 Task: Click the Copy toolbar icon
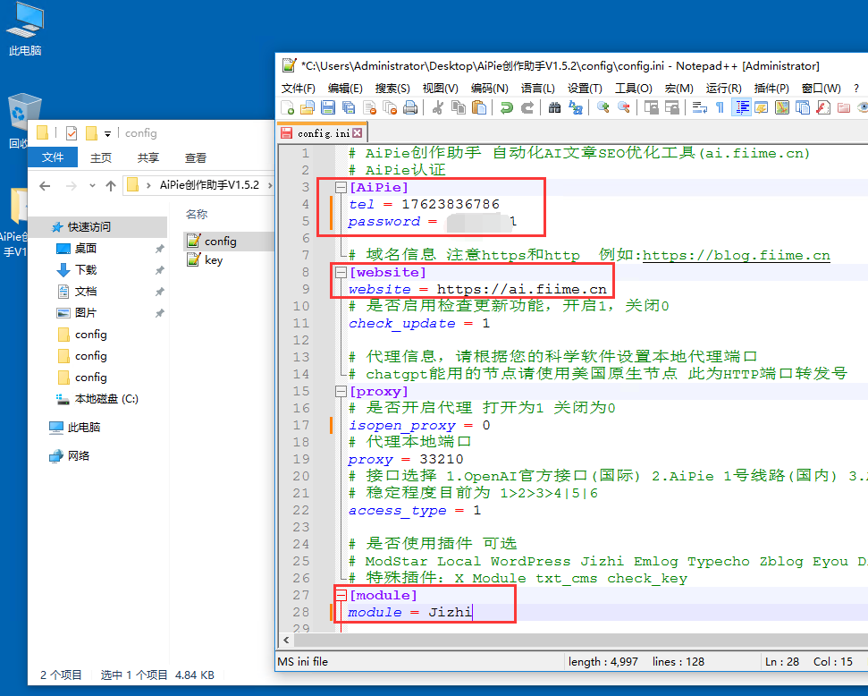[459, 107]
